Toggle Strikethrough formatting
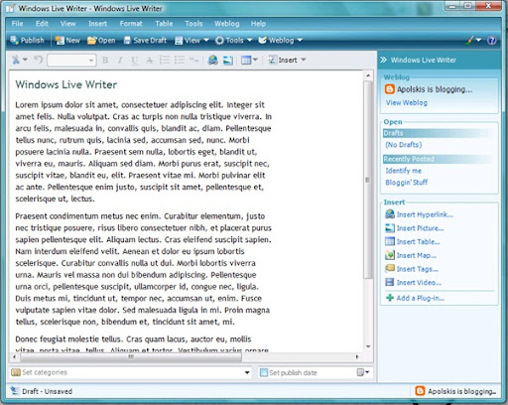 (150, 61)
